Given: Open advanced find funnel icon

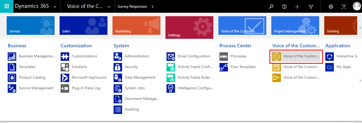Looking at the screenshot, I should 311,7.
